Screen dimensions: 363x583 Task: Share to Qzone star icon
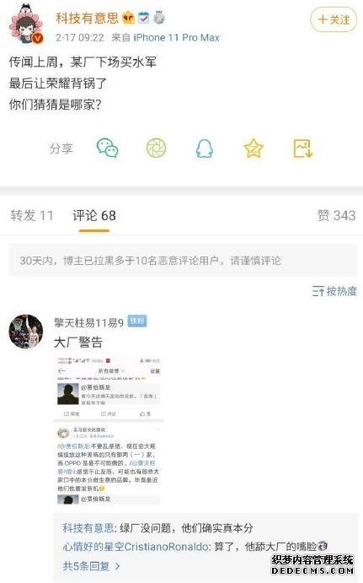(x=254, y=148)
